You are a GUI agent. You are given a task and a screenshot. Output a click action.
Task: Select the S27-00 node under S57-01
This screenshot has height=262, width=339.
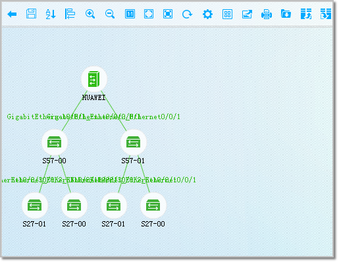click(x=153, y=206)
